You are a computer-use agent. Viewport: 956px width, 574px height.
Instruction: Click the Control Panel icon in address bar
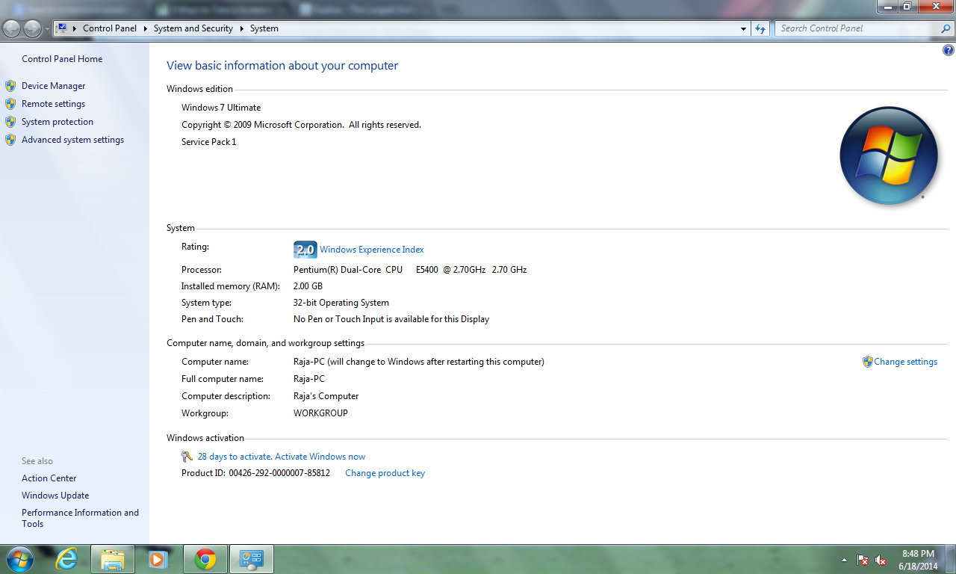(63, 28)
